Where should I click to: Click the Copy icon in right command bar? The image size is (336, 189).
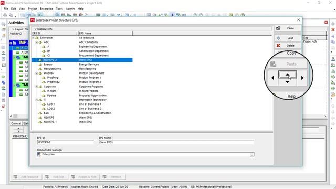[x=333, y=42]
